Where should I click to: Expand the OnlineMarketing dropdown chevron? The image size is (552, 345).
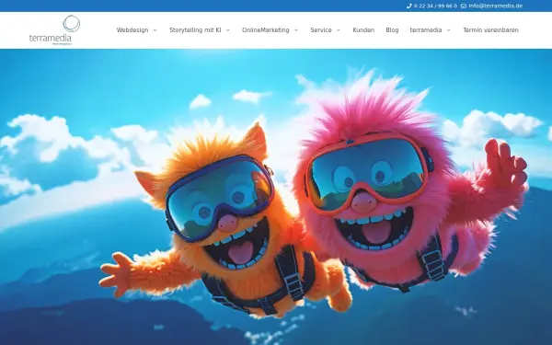coord(296,30)
